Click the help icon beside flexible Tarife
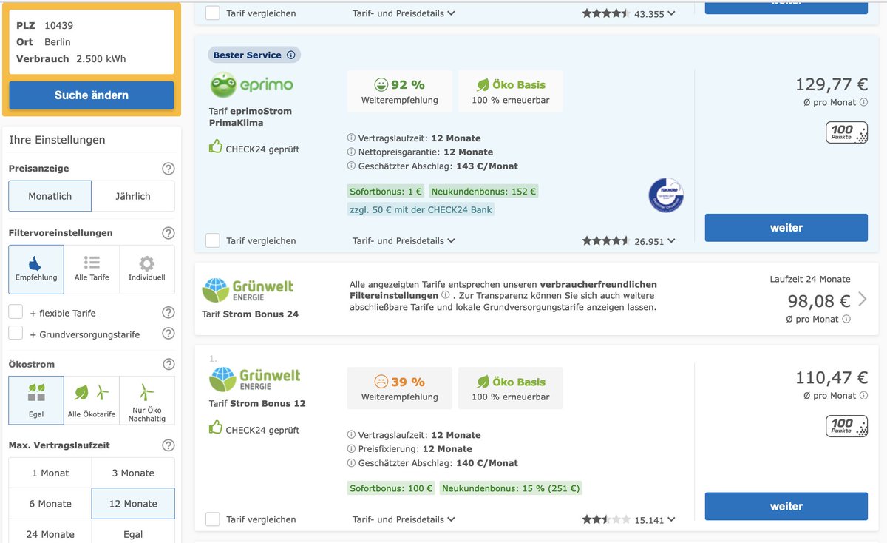This screenshot has width=887, height=543. (x=169, y=313)
